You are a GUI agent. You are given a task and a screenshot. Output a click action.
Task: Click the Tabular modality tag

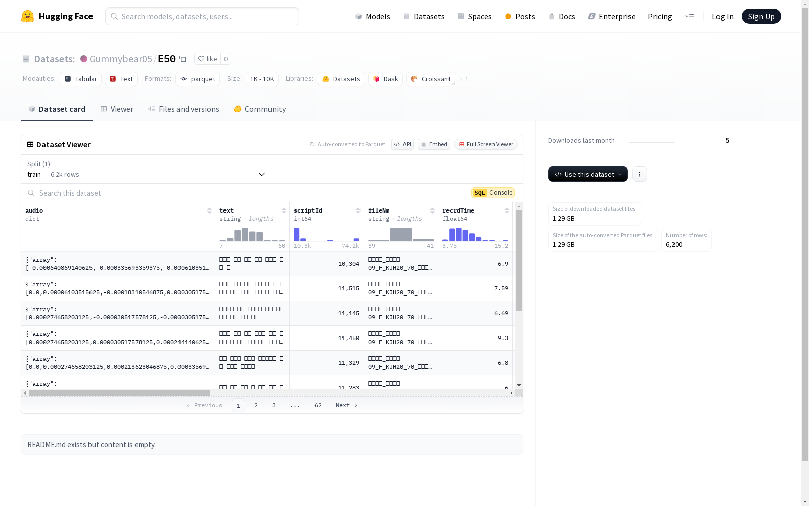coord(81,79)
